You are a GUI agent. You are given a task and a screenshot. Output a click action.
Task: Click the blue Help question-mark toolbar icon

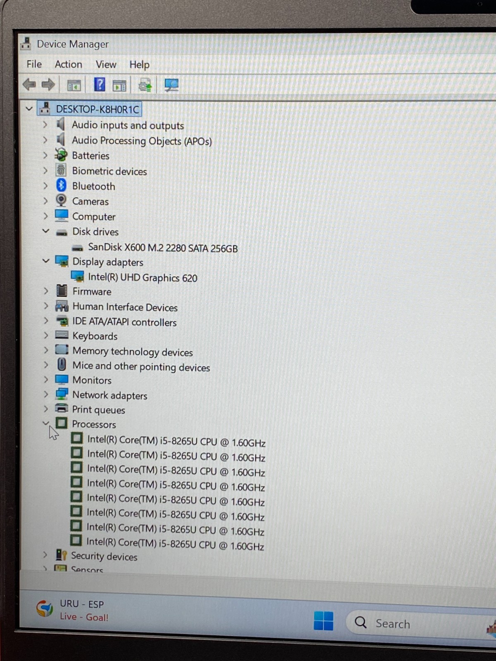pyautogui.click(x=100, y=85)
